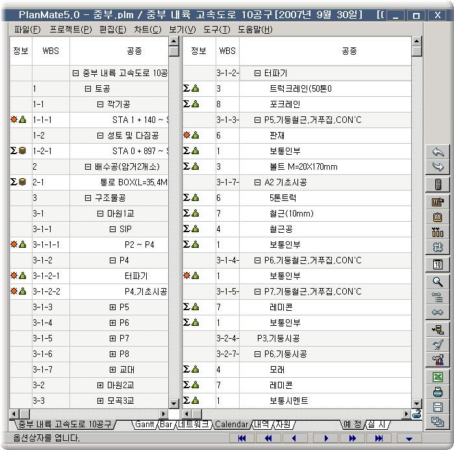Click the printer icon to print

(438, 392)
